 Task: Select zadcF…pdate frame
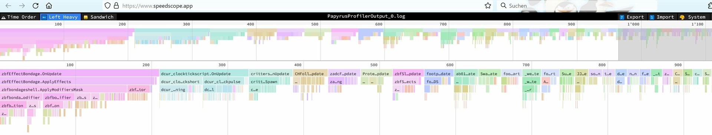click(344, 73)
